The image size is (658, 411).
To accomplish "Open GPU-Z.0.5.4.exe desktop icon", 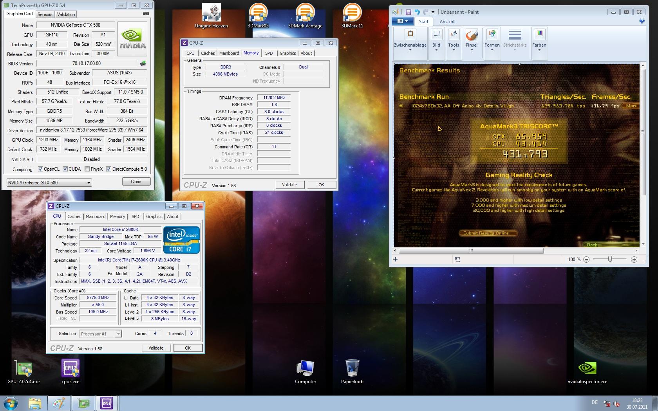I will 23,371.
